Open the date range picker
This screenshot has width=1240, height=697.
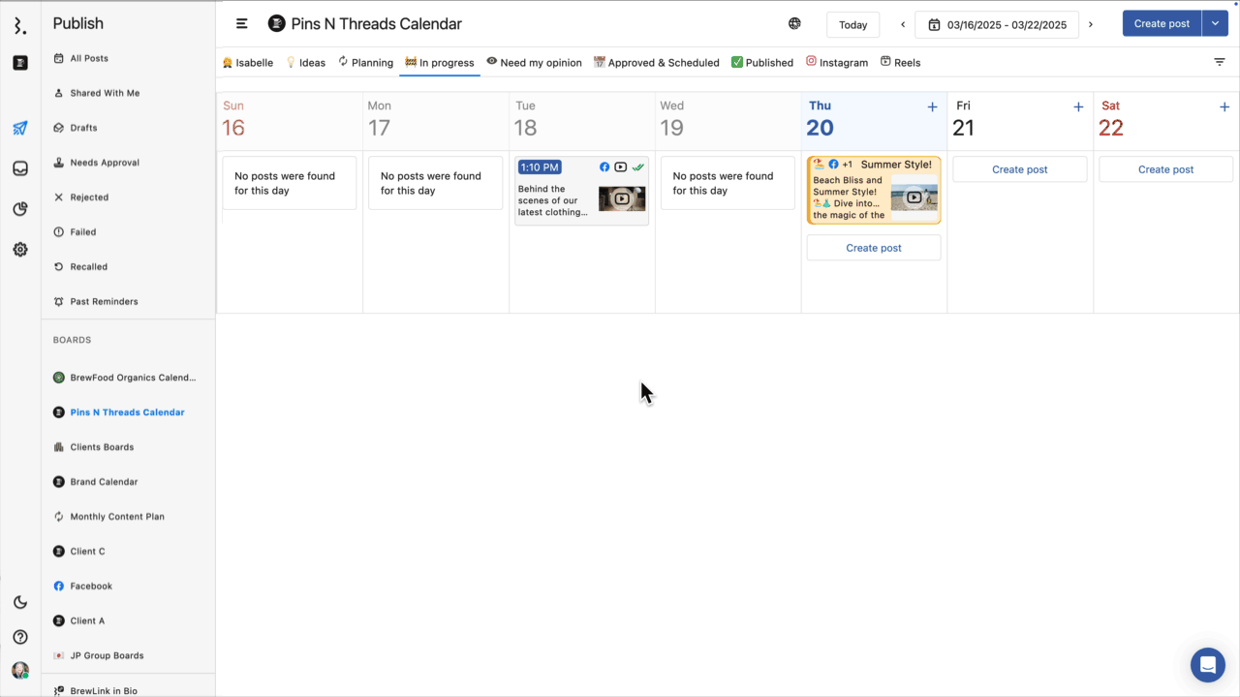point(997,24)
